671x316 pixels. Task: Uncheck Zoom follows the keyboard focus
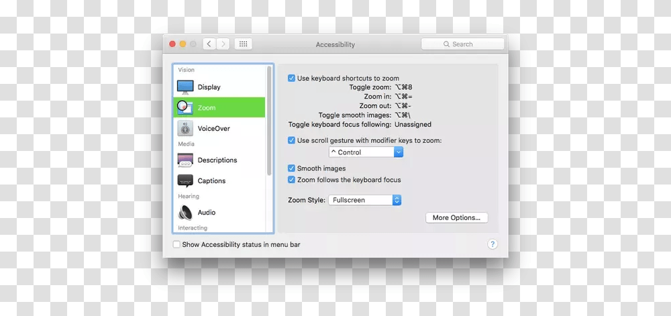pyautogui.click(x=291, y=180)
